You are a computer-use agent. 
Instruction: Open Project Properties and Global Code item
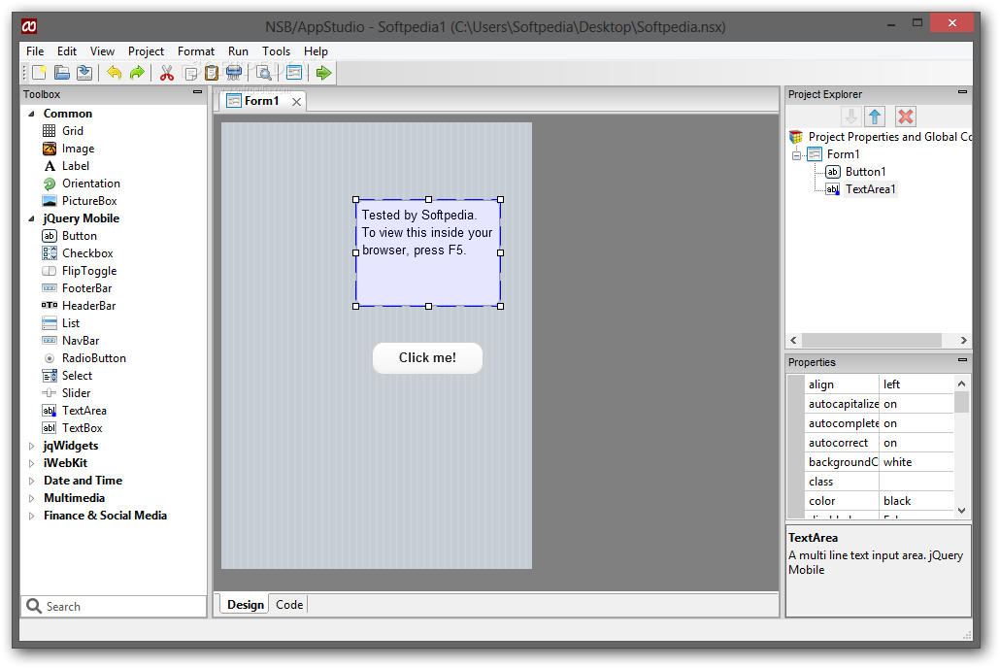click(890, 137)
